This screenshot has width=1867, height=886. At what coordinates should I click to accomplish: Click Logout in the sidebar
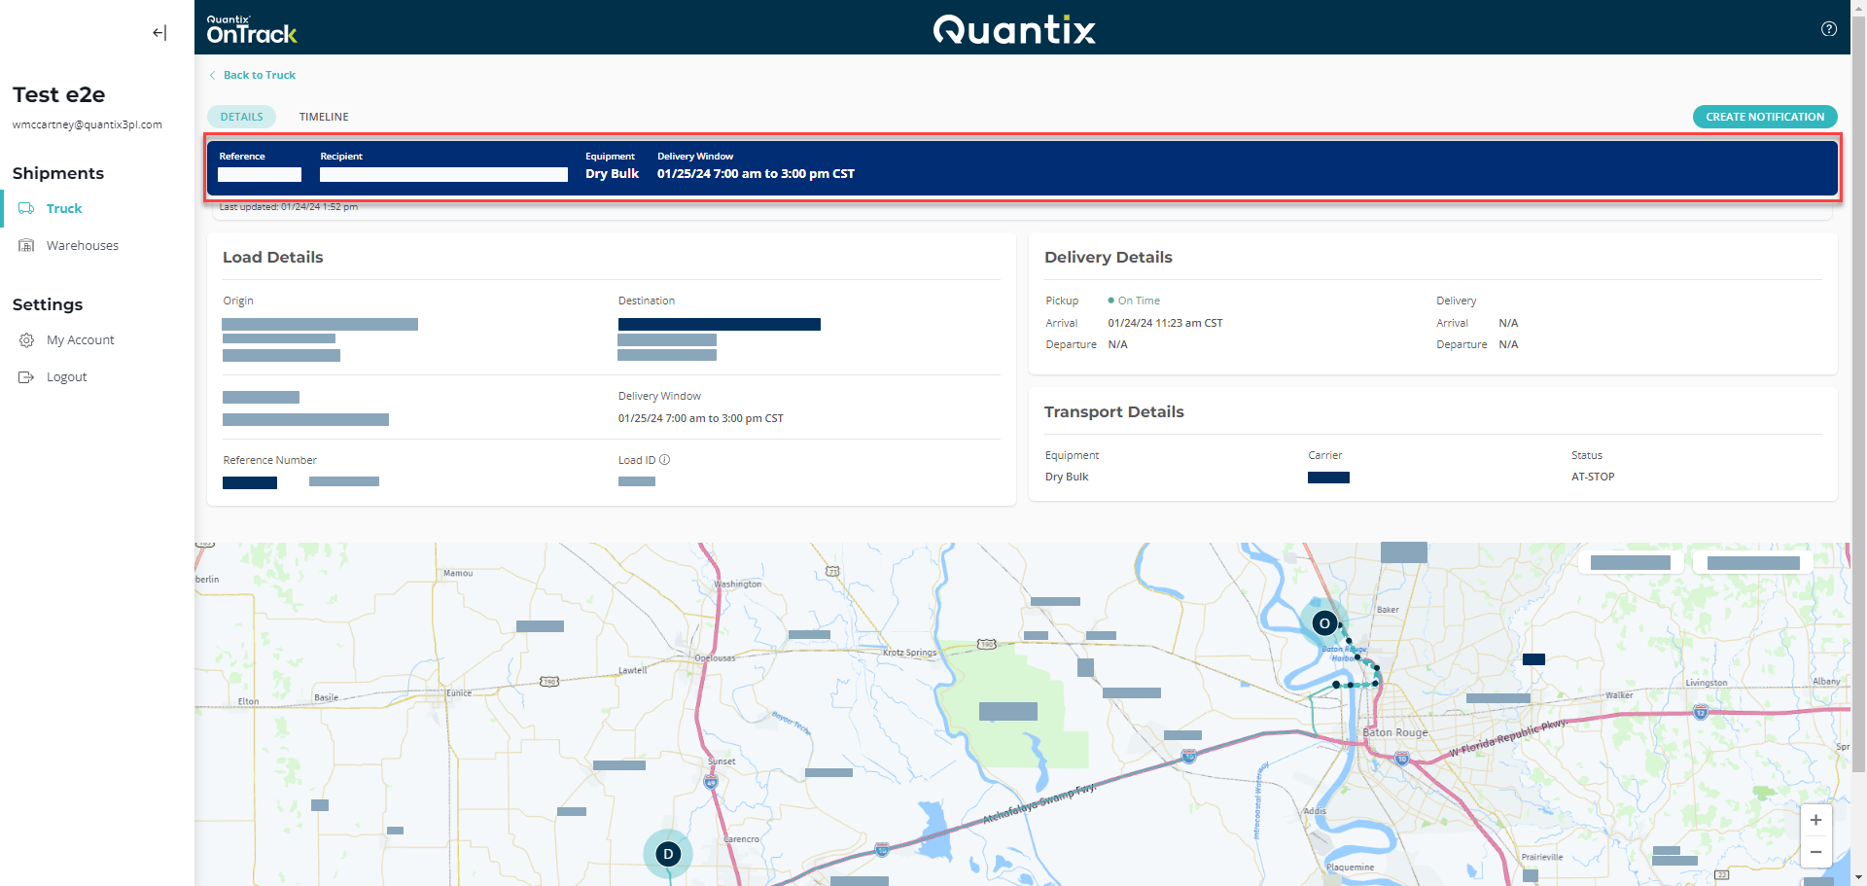67,377
